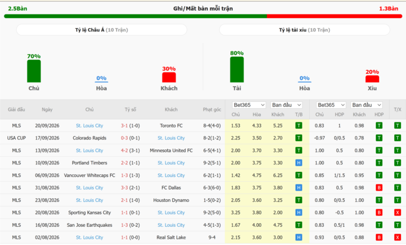Viewport: 406px width, 245px height.
Task: Click green T T/B icon in Vancouver Whitecaps row
Action: (299, 176)
